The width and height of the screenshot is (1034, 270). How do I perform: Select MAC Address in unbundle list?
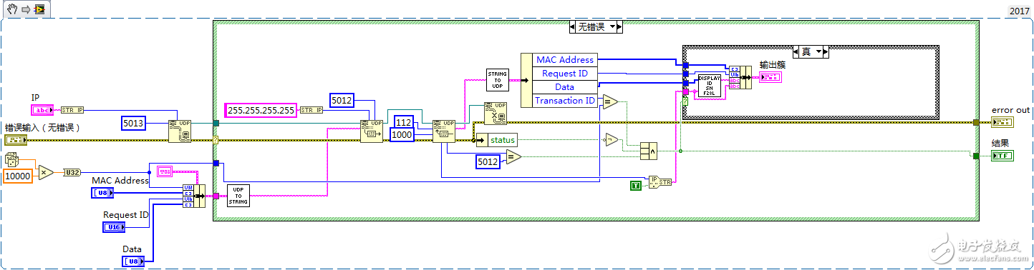[x=564, y=60]
